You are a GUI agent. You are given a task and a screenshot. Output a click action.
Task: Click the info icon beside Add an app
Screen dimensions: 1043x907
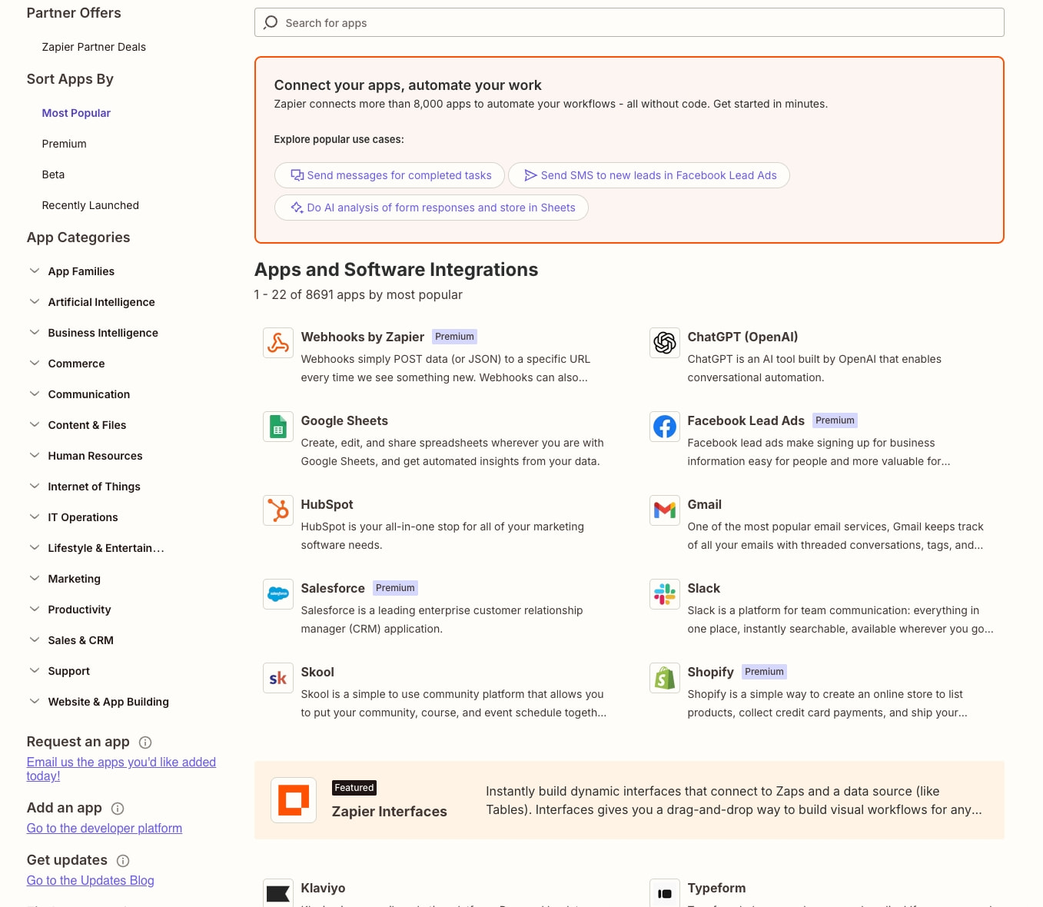pyautogui.click(x=118, y=809)
